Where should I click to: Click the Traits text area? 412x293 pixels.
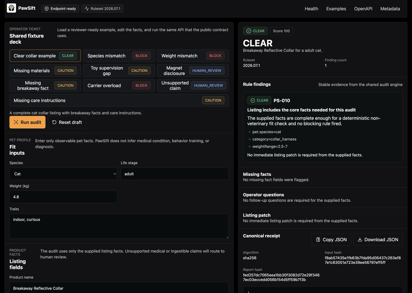tap(119, 226)
